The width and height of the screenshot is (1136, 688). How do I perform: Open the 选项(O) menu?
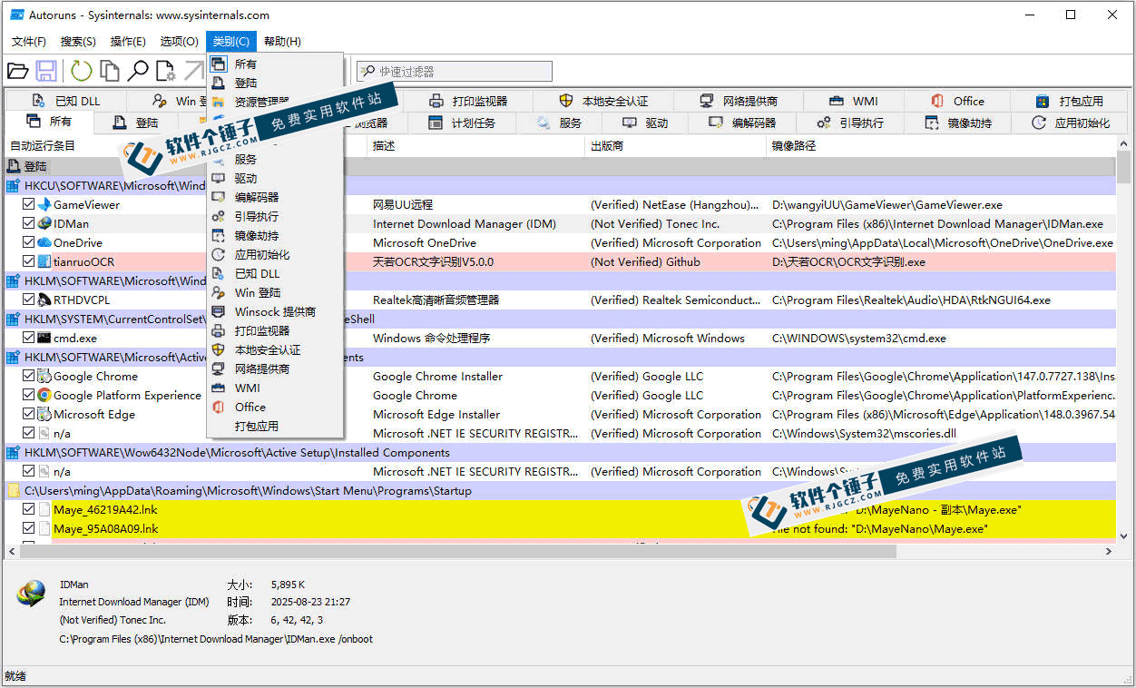[x=179, y=42]
